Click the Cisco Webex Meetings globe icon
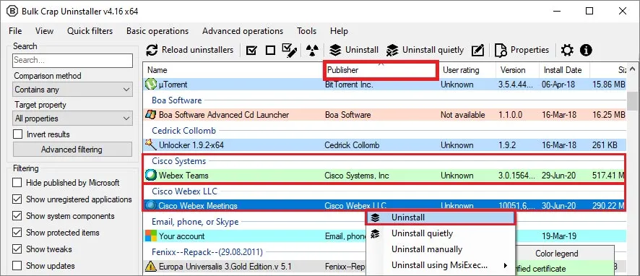 pos(151,205)
